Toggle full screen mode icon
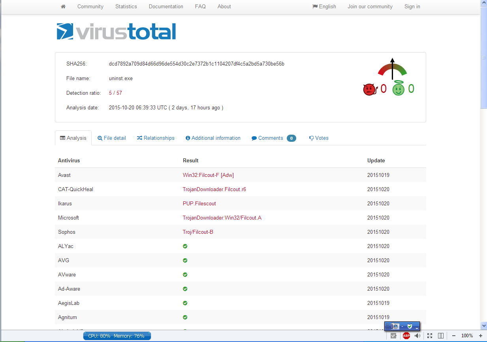This screenshot has width=487, height=342. (x=430, y=336)
